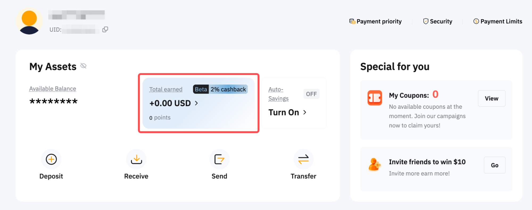
Task: Click the invite friends person icon
Action: point(374,164)
